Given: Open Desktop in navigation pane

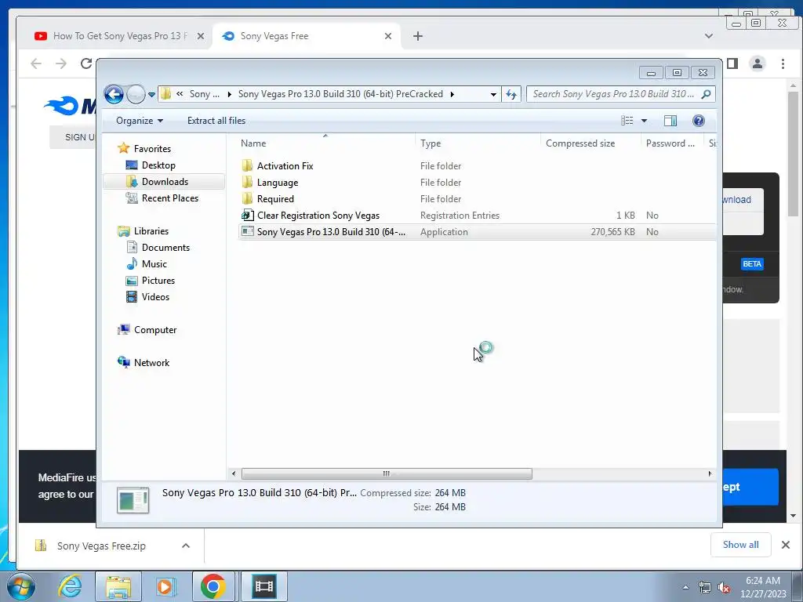Looking at the screenshot, I should coord(158,165).
